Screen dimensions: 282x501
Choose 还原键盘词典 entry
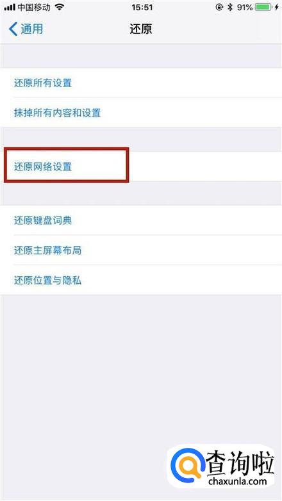pyautogui.click(x=141, y=220)
